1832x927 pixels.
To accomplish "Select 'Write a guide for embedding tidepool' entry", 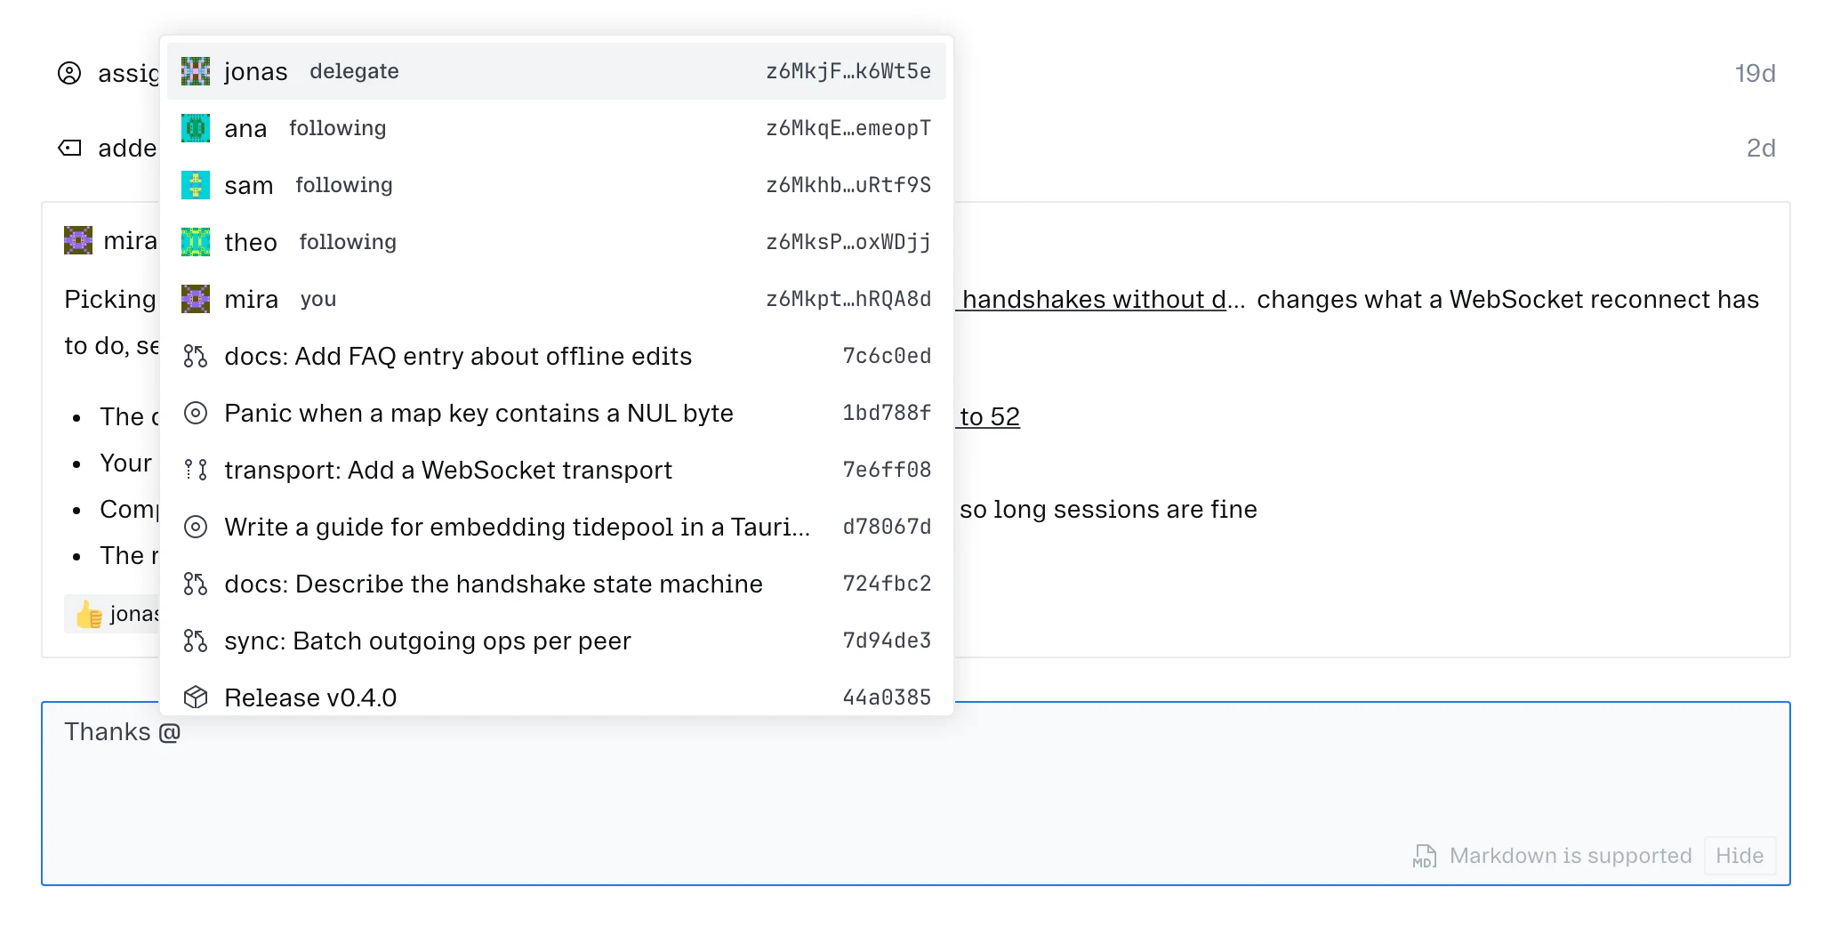I will 556,527.
